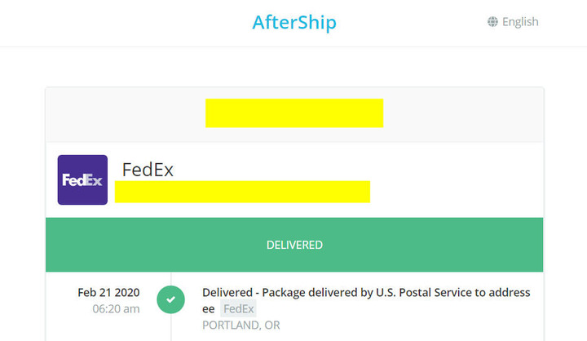Click the FedEx carrier name heading
This screenshot has height=341, width=587.
[x=148, y=170]
